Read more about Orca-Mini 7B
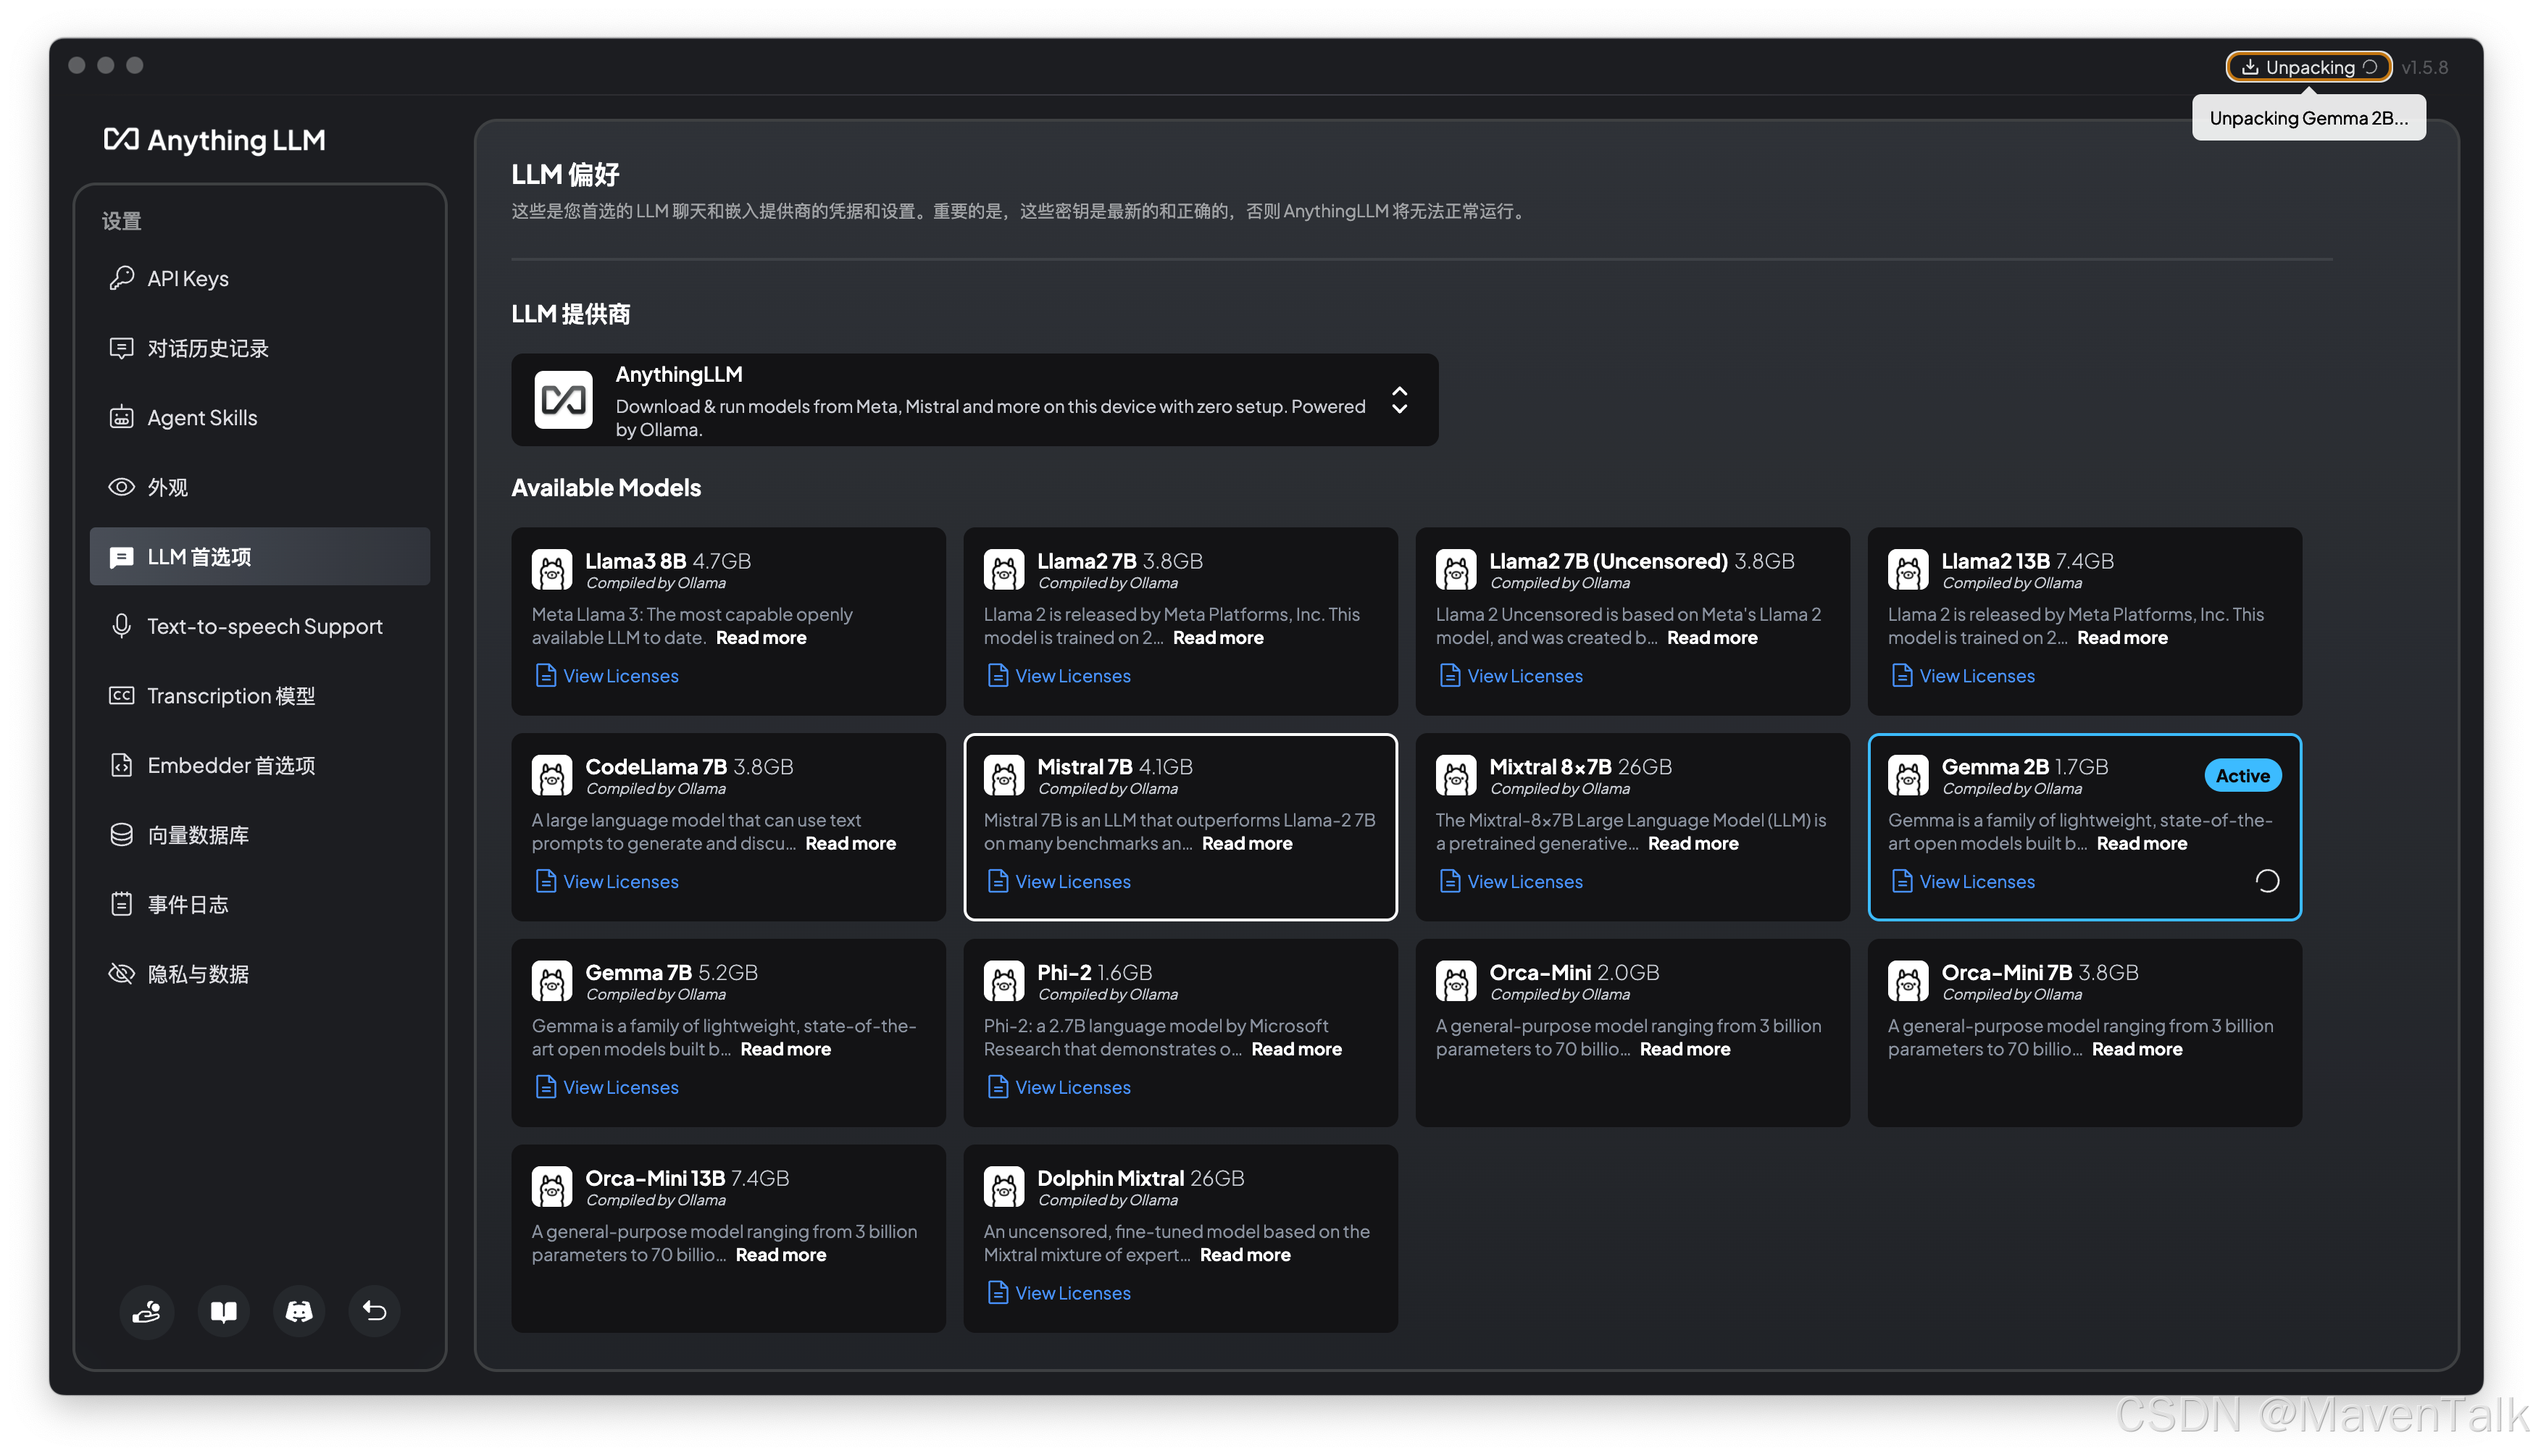 pyautogui.click(x=2137, y=1049)
